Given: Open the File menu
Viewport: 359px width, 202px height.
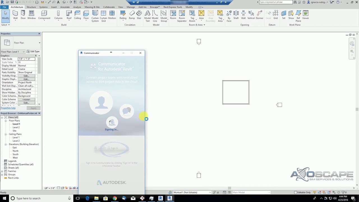Looking at the screenshot, I should pos(4,7).
